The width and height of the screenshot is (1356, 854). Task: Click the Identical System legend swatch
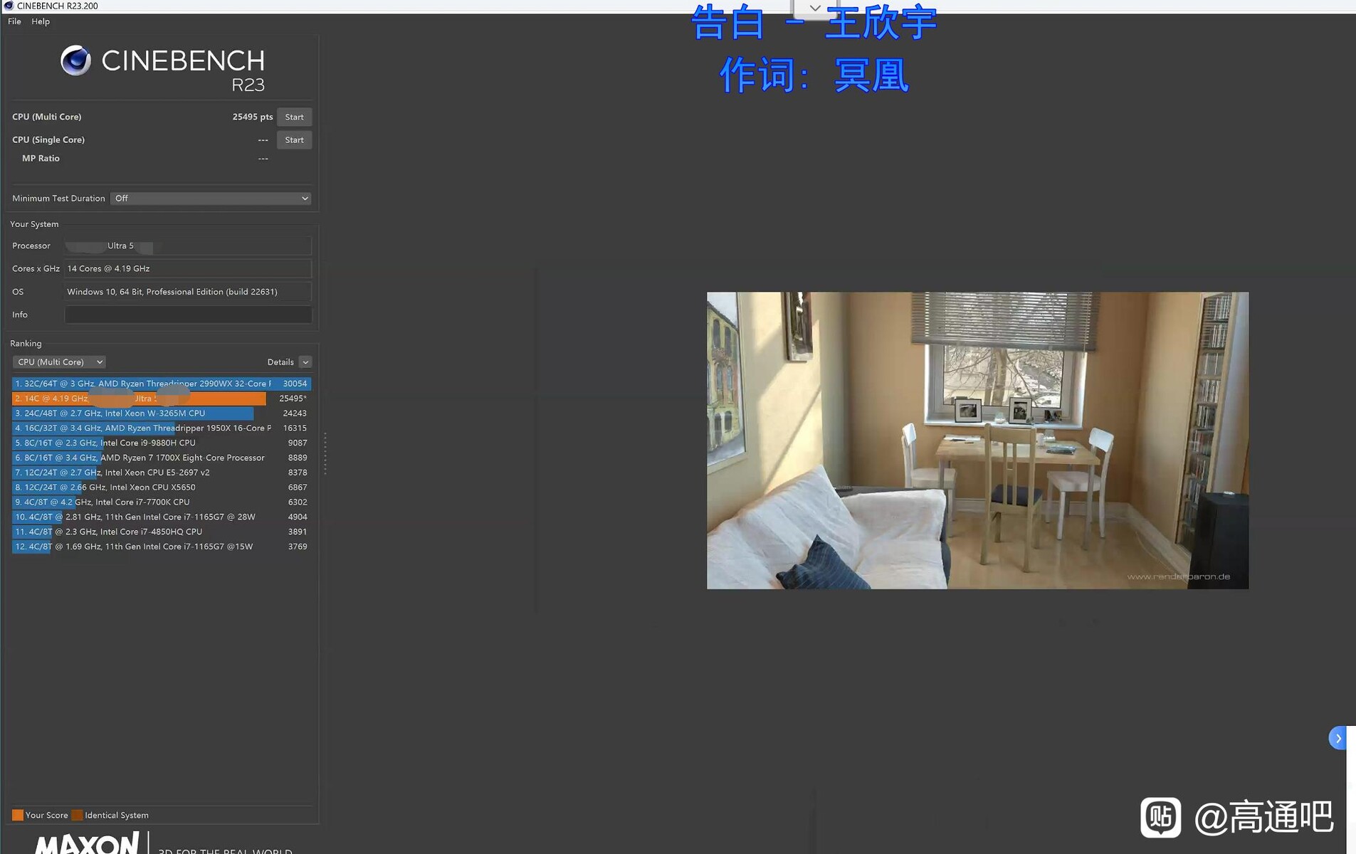tap(78, 815)
